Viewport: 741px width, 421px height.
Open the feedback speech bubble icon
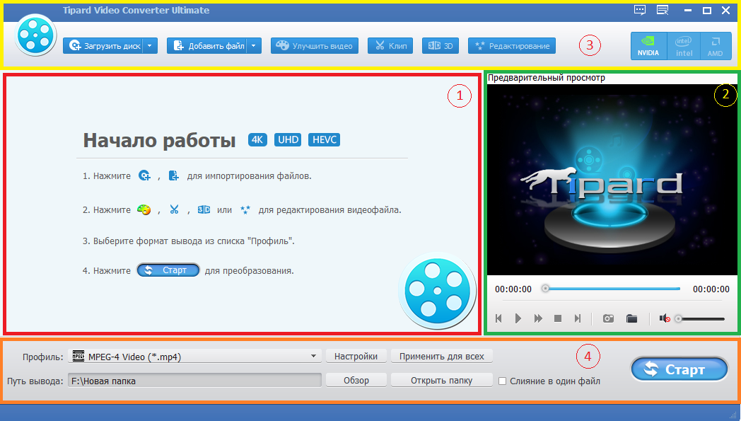[640, 10]
